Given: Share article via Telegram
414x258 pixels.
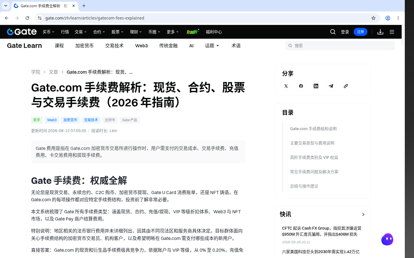Looking at the screenshot, I should pyautogui.click(x=331, y=86).
